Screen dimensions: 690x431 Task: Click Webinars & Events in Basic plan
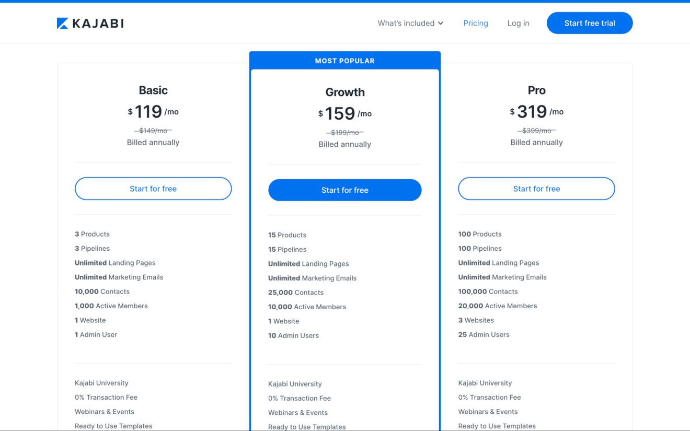click(x=105, y=412)
